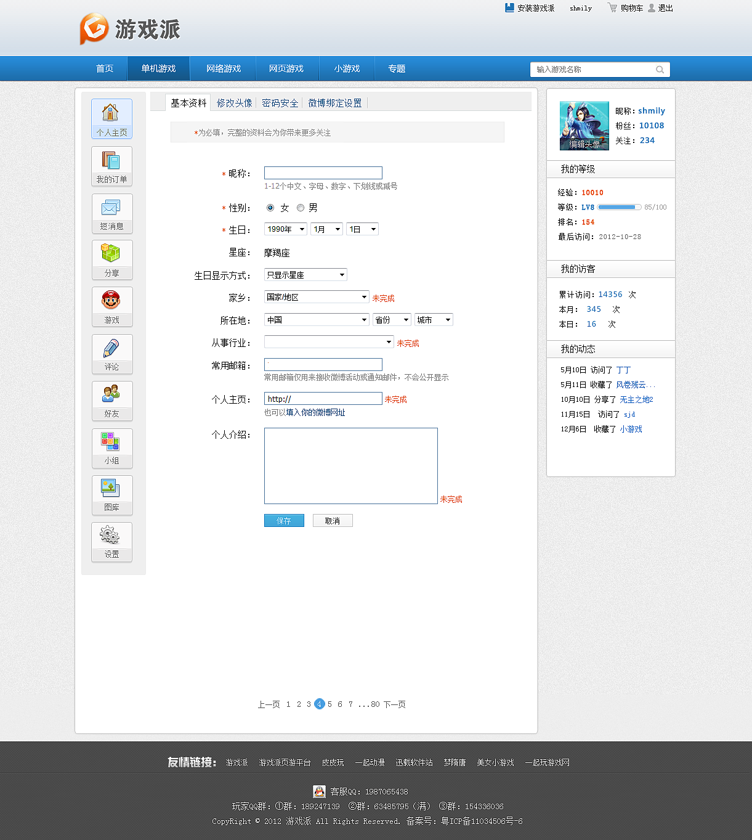Click the 输入游戏名称 search box
The width and height of the screenshot is (752, 840).
point(600,70)
